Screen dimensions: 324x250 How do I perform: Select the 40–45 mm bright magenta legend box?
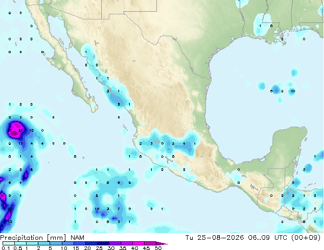(138, 243)
